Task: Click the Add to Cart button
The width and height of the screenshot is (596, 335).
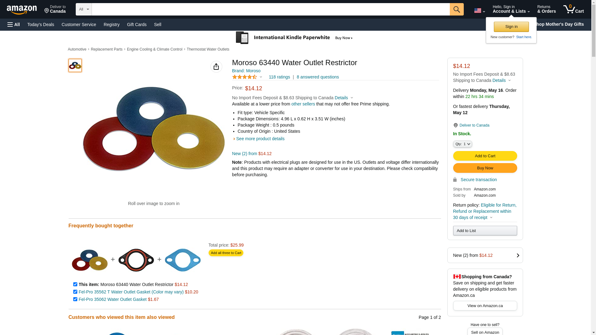Action: [485, 156]
